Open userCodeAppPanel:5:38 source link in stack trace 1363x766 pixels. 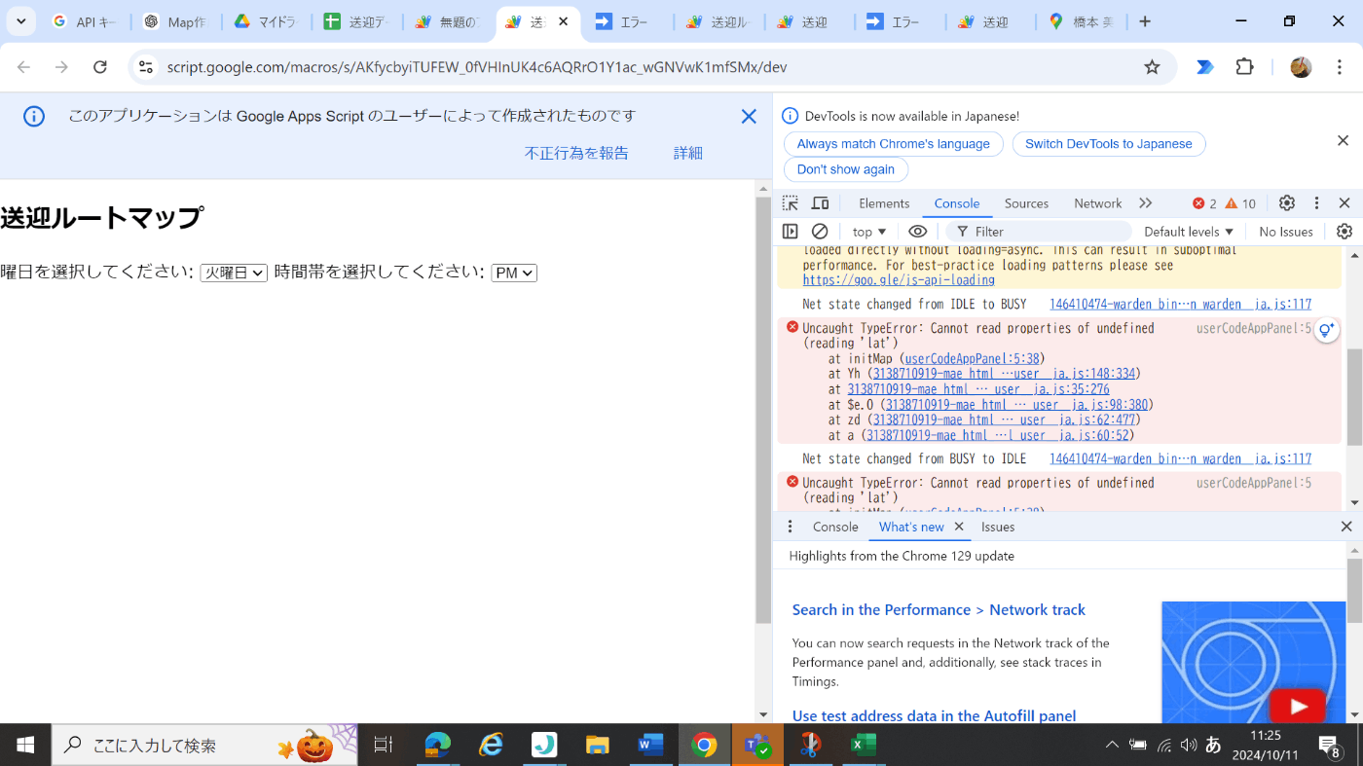[972, 359]
